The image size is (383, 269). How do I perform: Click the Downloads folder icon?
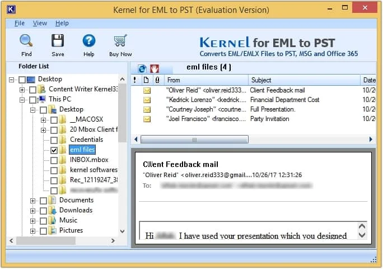pyautogui.click(x=52, y=210)
